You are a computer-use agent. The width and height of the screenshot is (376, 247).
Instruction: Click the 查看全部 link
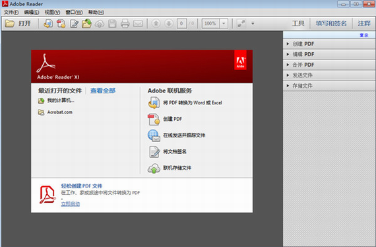[x=103, y=90]
